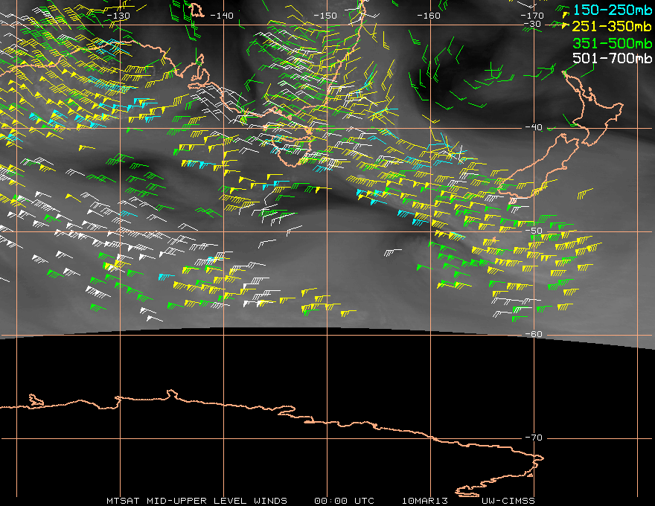This screenshot has height=506, width=655.
Task: Click the UW-CIMSS source label
Action: 508,501
